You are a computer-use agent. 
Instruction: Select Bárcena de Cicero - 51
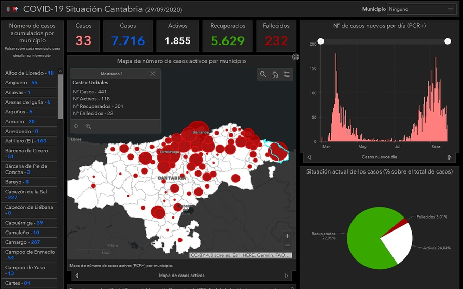pos(29,154)
